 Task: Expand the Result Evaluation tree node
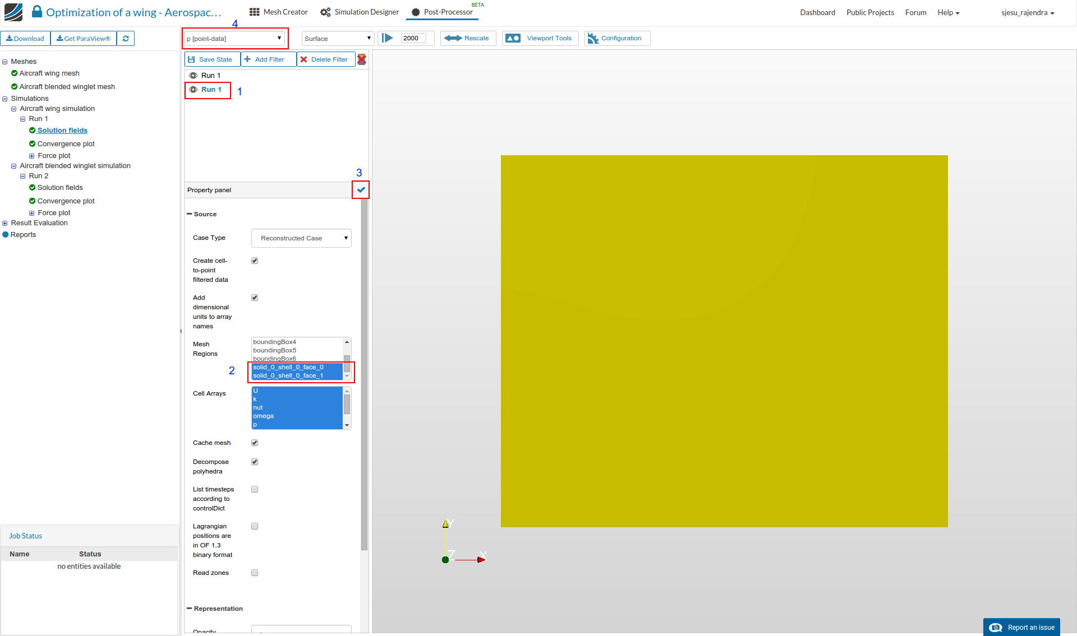(x=5, y=223)
